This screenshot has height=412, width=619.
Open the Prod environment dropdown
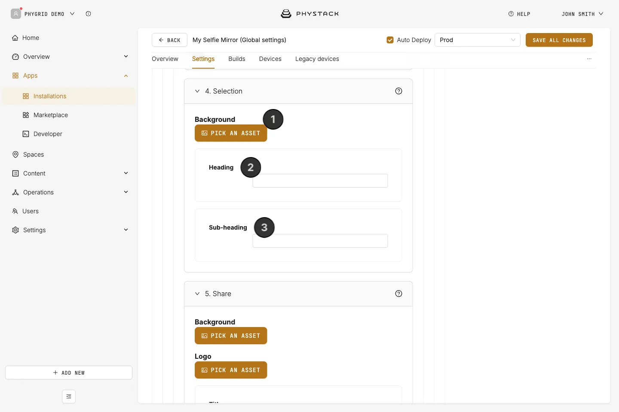pyautogui.click(x=478, y=40)
